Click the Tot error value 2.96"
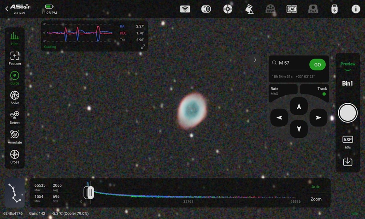Image resolution: width=365 pixels, height=219 pixels. pos(140,40)
